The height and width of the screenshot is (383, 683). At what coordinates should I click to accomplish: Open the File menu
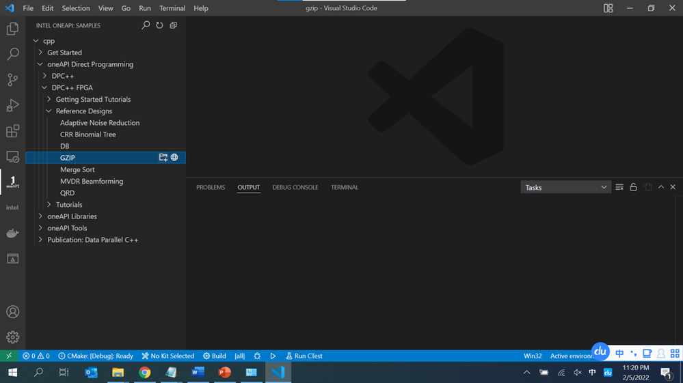click(x=28, y=8)
